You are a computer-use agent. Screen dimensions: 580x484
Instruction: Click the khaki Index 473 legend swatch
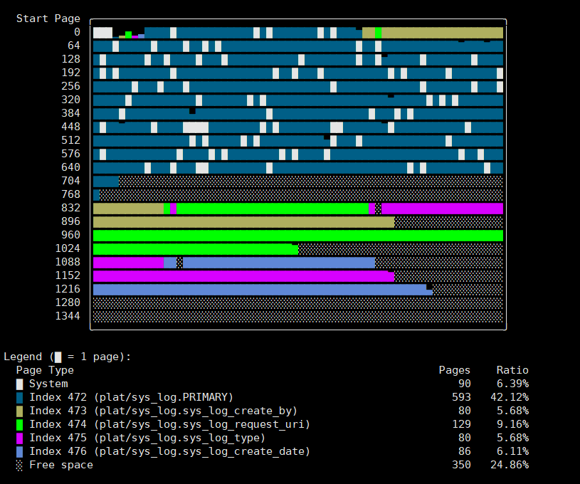tap(19, 411)
